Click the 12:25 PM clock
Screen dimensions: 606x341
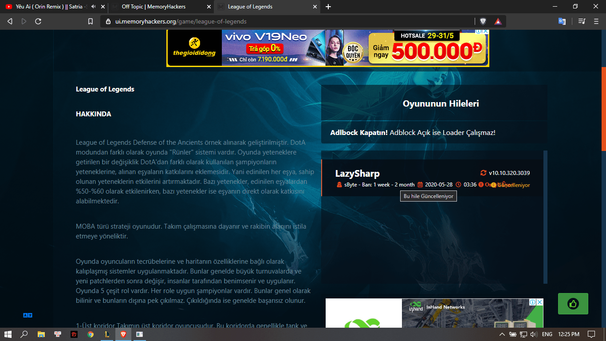(569, 334)
